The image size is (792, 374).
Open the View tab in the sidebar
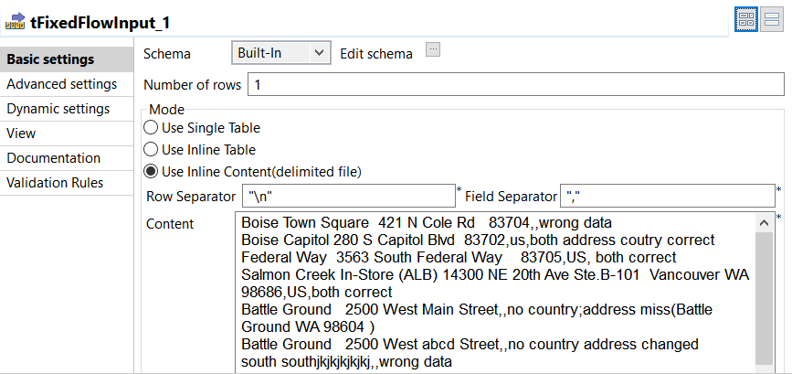pyautogui.click(x=22, y=134)
